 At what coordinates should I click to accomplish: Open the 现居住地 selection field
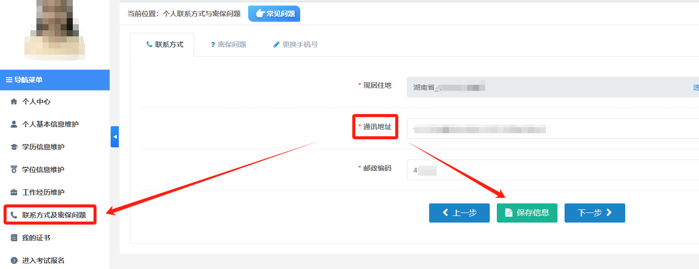tap(551, 87)
